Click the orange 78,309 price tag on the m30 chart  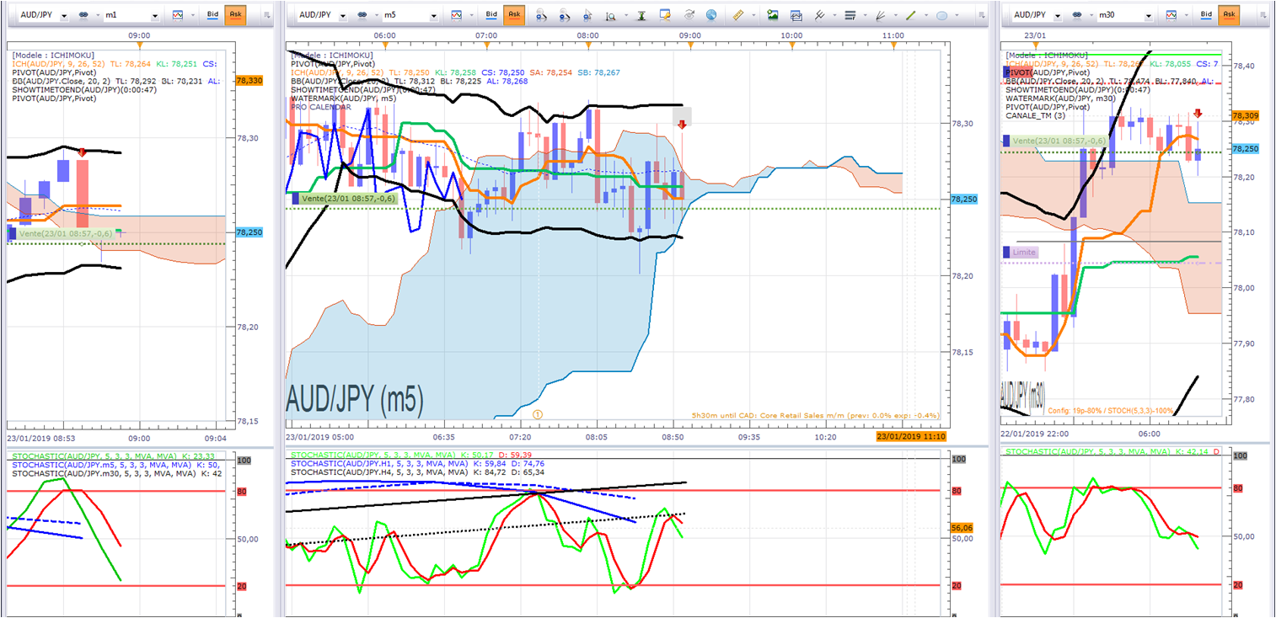pos(1246,115)
